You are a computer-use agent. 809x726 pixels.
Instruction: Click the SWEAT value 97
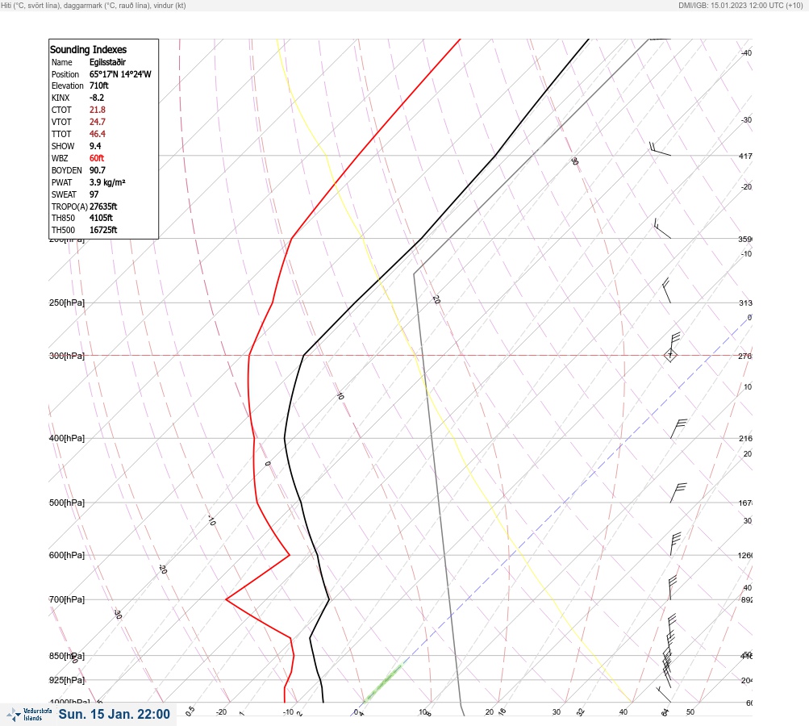point(94,194)
